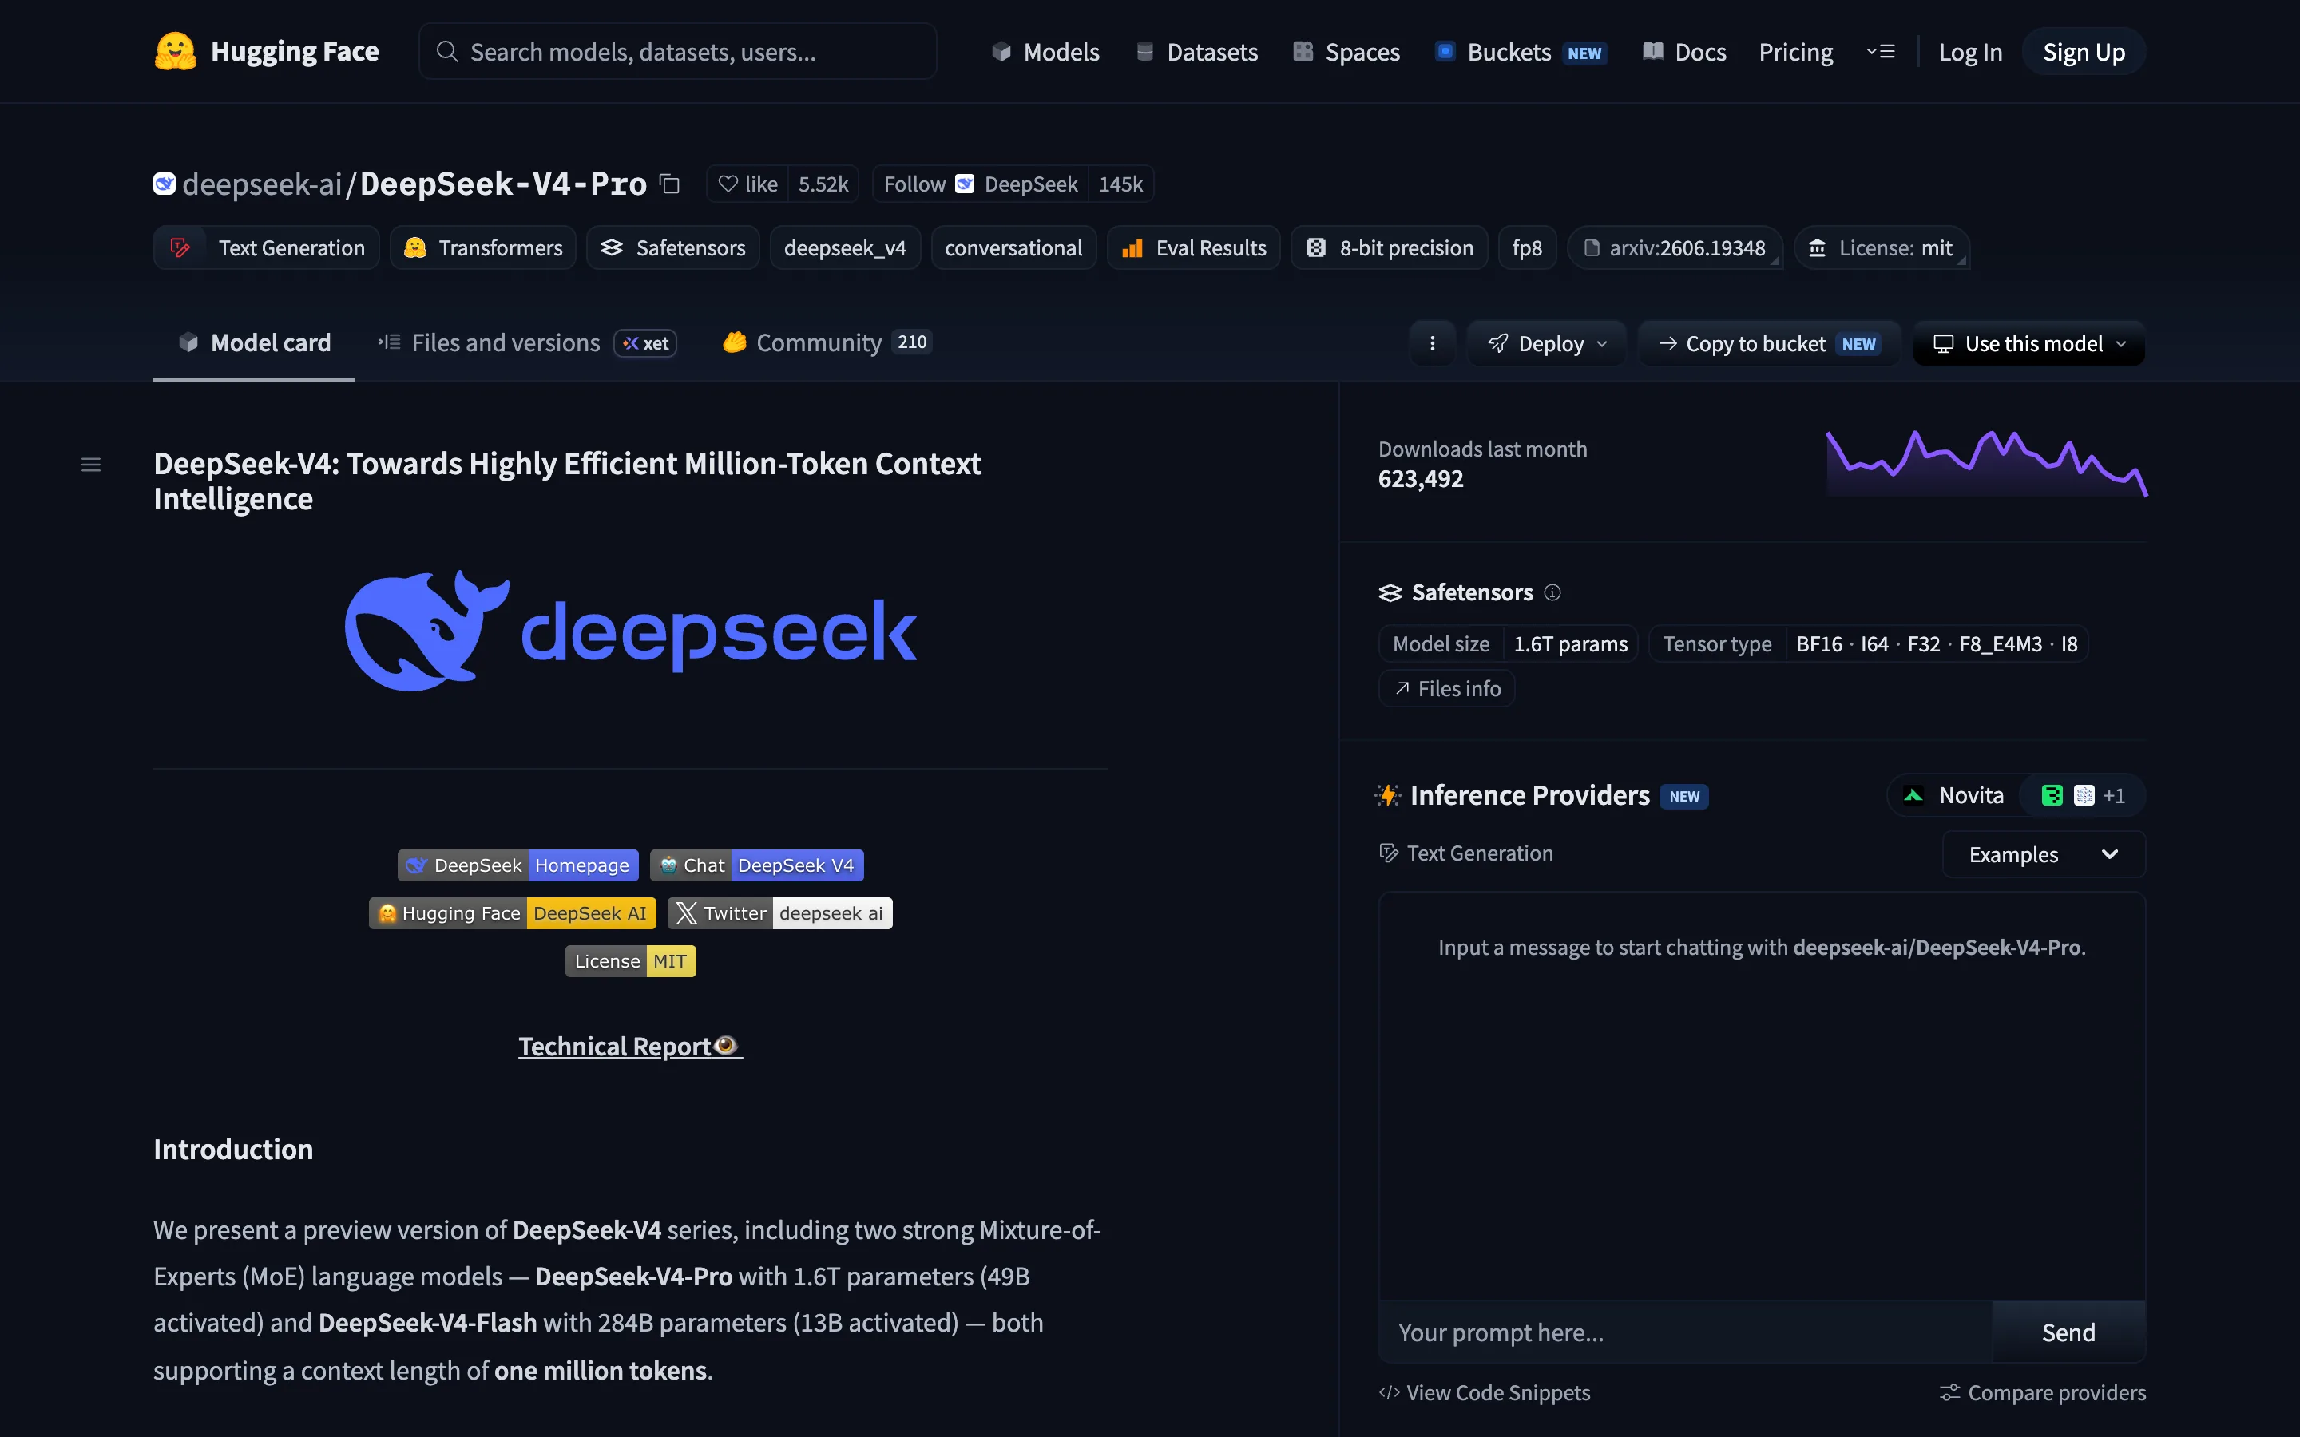Click the Text Generation tag icon
The width and height of the screenshot is (2300, 1437).
(x=180, y=248)
